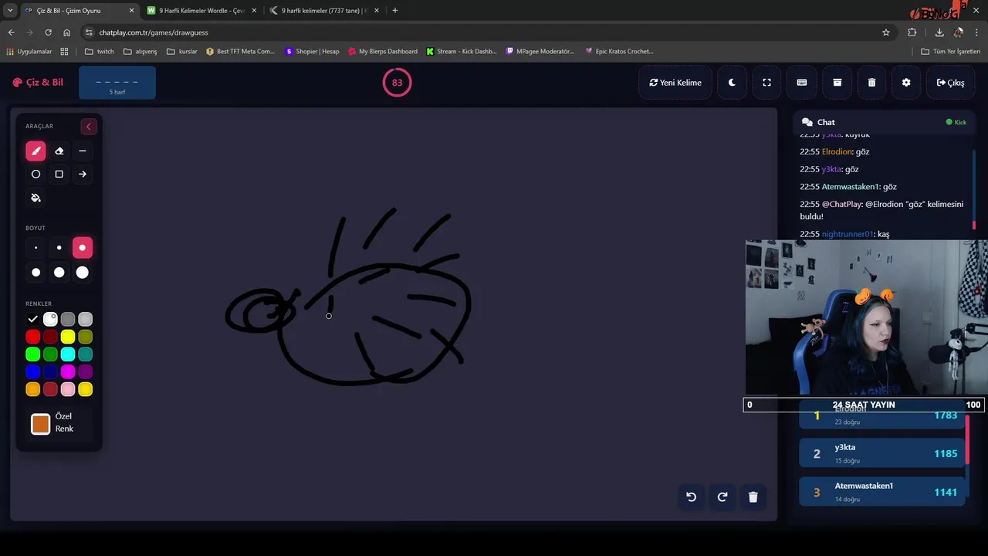988x556 pixels.
Task: Enter fullscreen mode via expand icon
Action: tap(766, 83)
